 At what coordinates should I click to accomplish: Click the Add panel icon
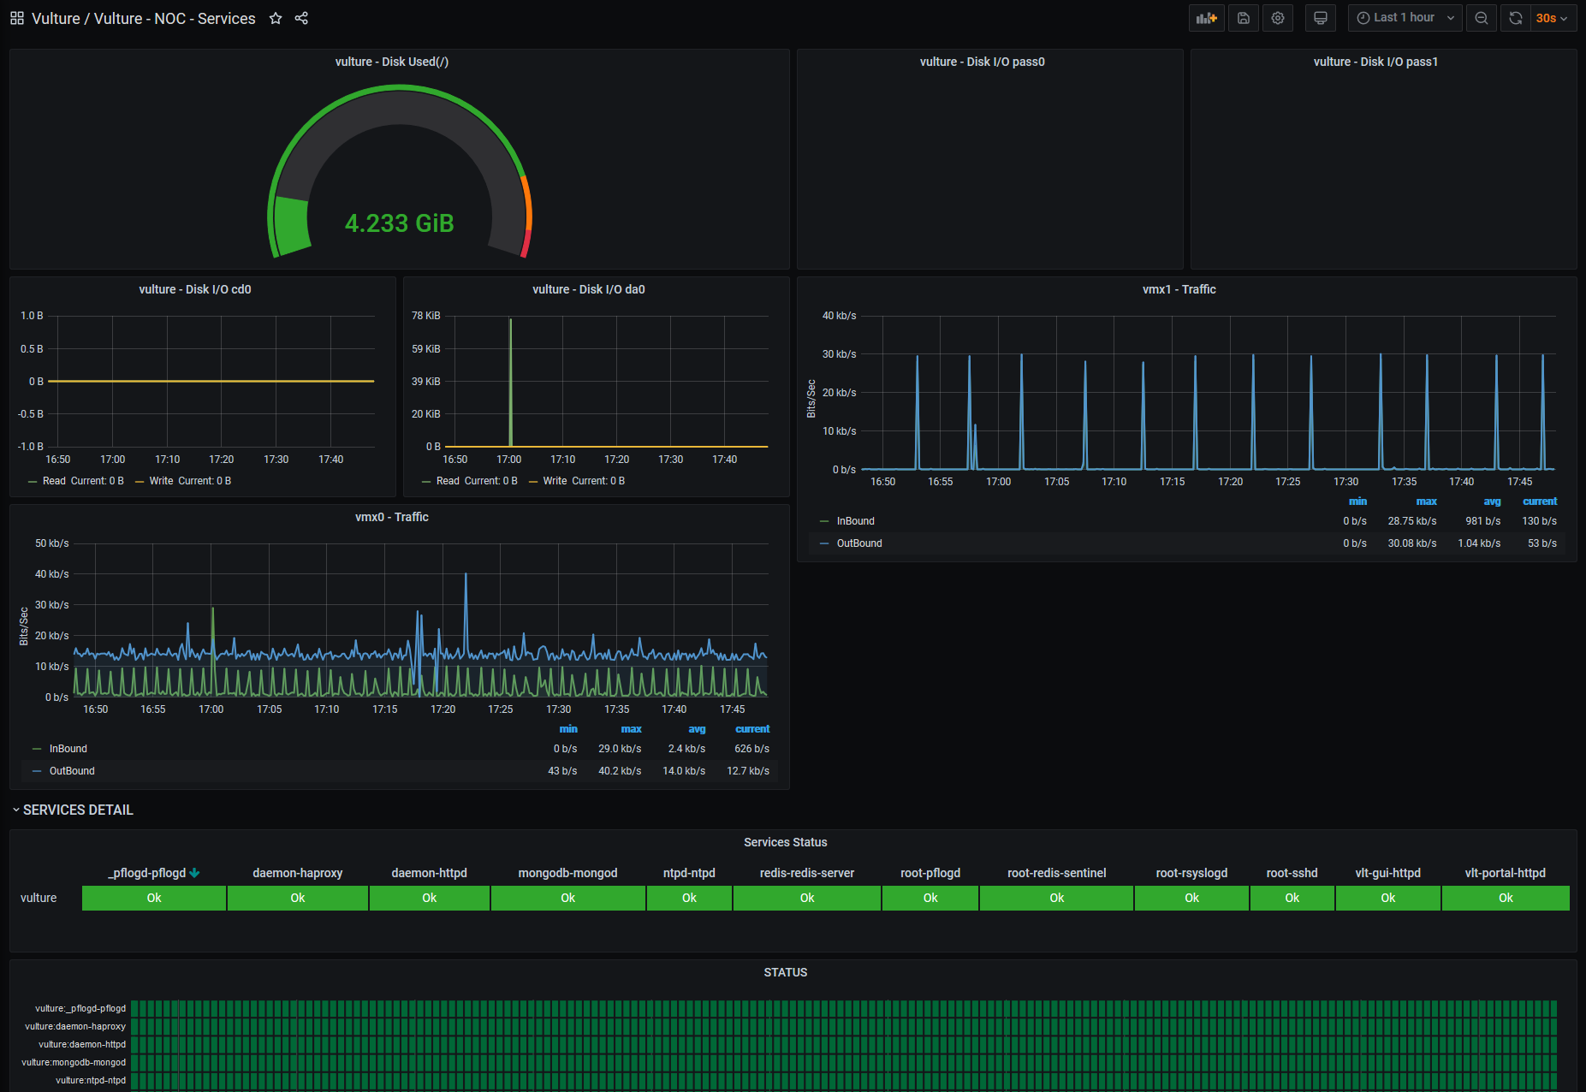coord(1206,18)
